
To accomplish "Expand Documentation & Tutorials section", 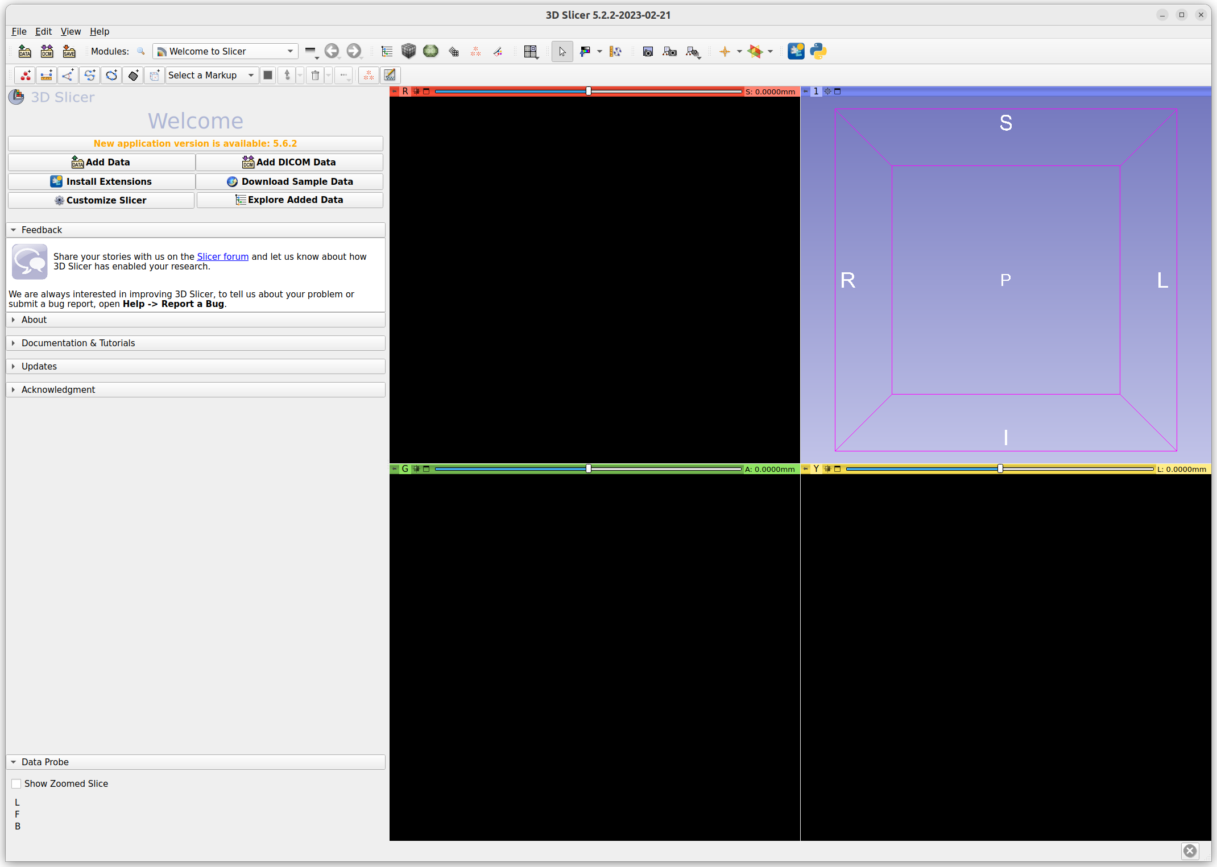I will (x=196, y=343).
